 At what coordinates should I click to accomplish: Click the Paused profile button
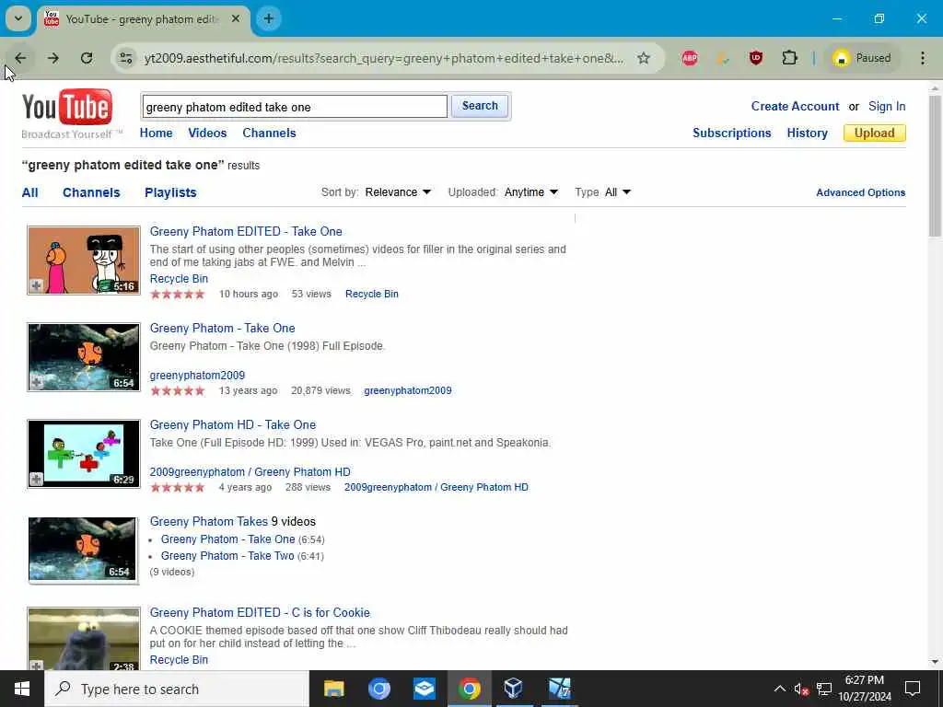point(862,58)
